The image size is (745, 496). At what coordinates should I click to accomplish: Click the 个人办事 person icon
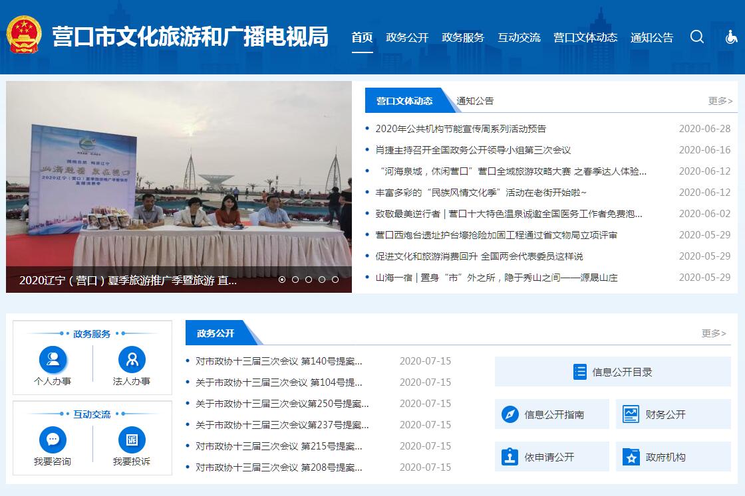[x=53, y=360]
